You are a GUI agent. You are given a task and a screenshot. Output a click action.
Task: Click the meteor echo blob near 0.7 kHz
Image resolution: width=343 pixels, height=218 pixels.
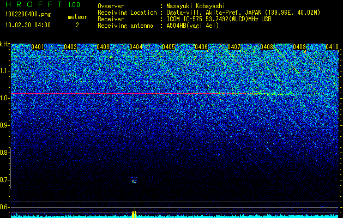(134, 181)
